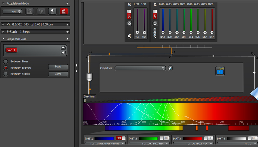The image size is (258, 147).
Task: Pin the XY 512x512 settings panel
Action: click(68, 24)
